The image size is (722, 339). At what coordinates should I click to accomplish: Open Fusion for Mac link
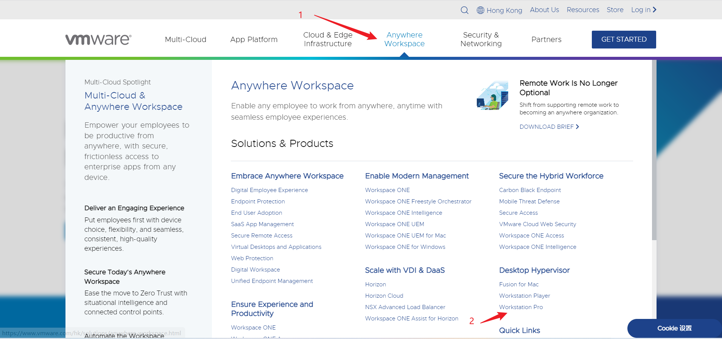click(x=518, y=284)
